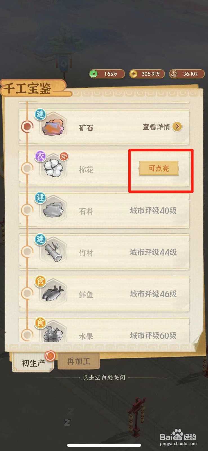Screen dimensions: 208x451
Task: Click the green jade currency icon
Action: point(93,74)
